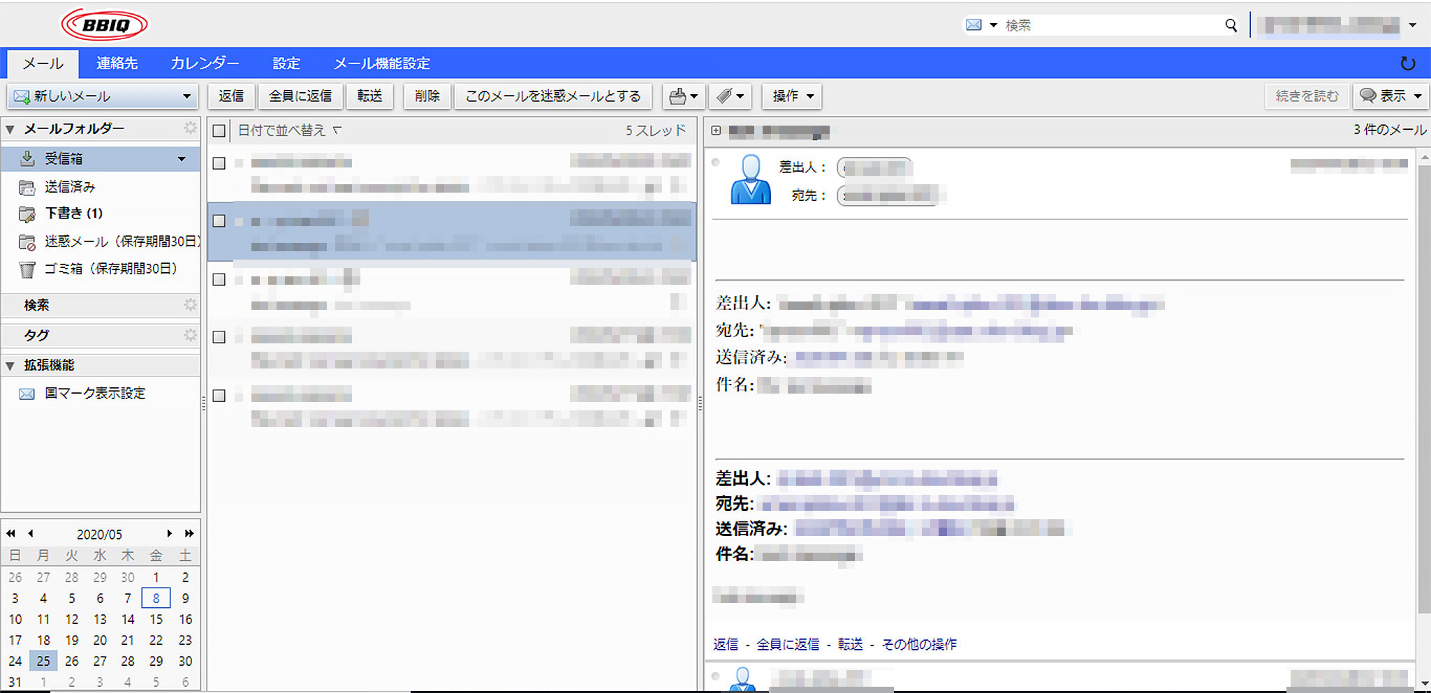Check the first email's checkbox
The image size is (1431, 693).
pos(219,163)
